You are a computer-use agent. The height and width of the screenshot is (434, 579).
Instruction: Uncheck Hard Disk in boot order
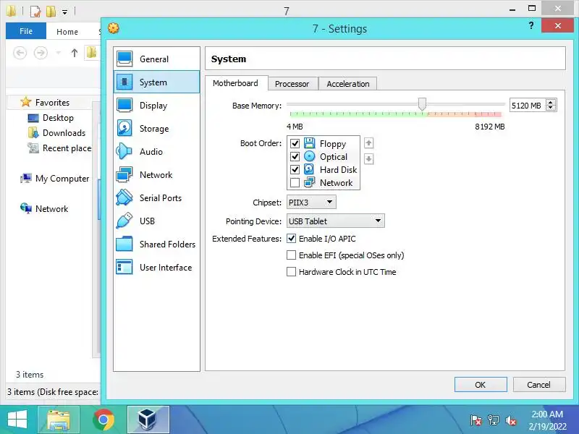click(295, 169)
